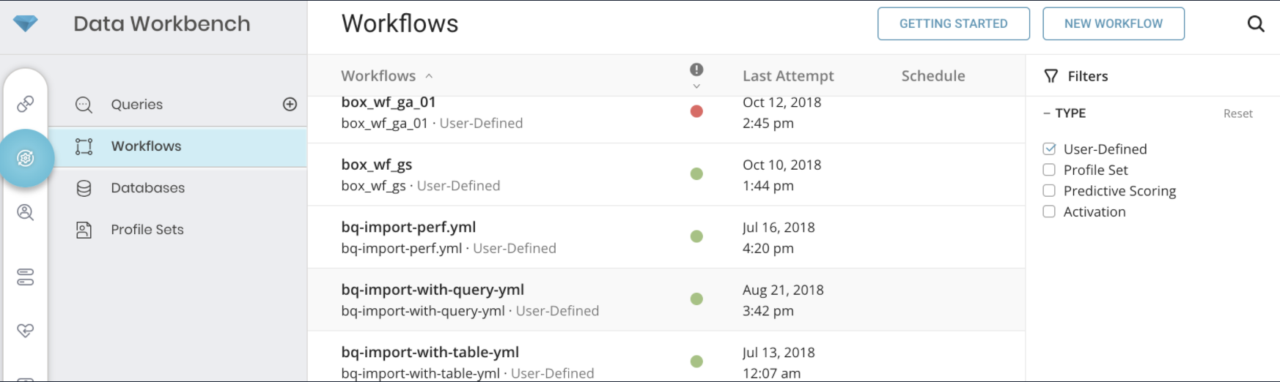Screen dimensions: 1280x382
Task: Click the user search icon in left rail
Action: point(25,213)
